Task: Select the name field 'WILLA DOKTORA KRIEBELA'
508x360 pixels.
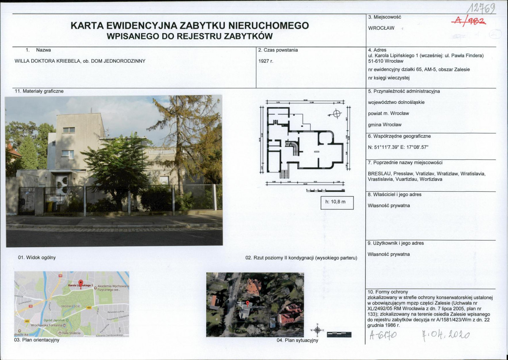Action: point(80,61)
